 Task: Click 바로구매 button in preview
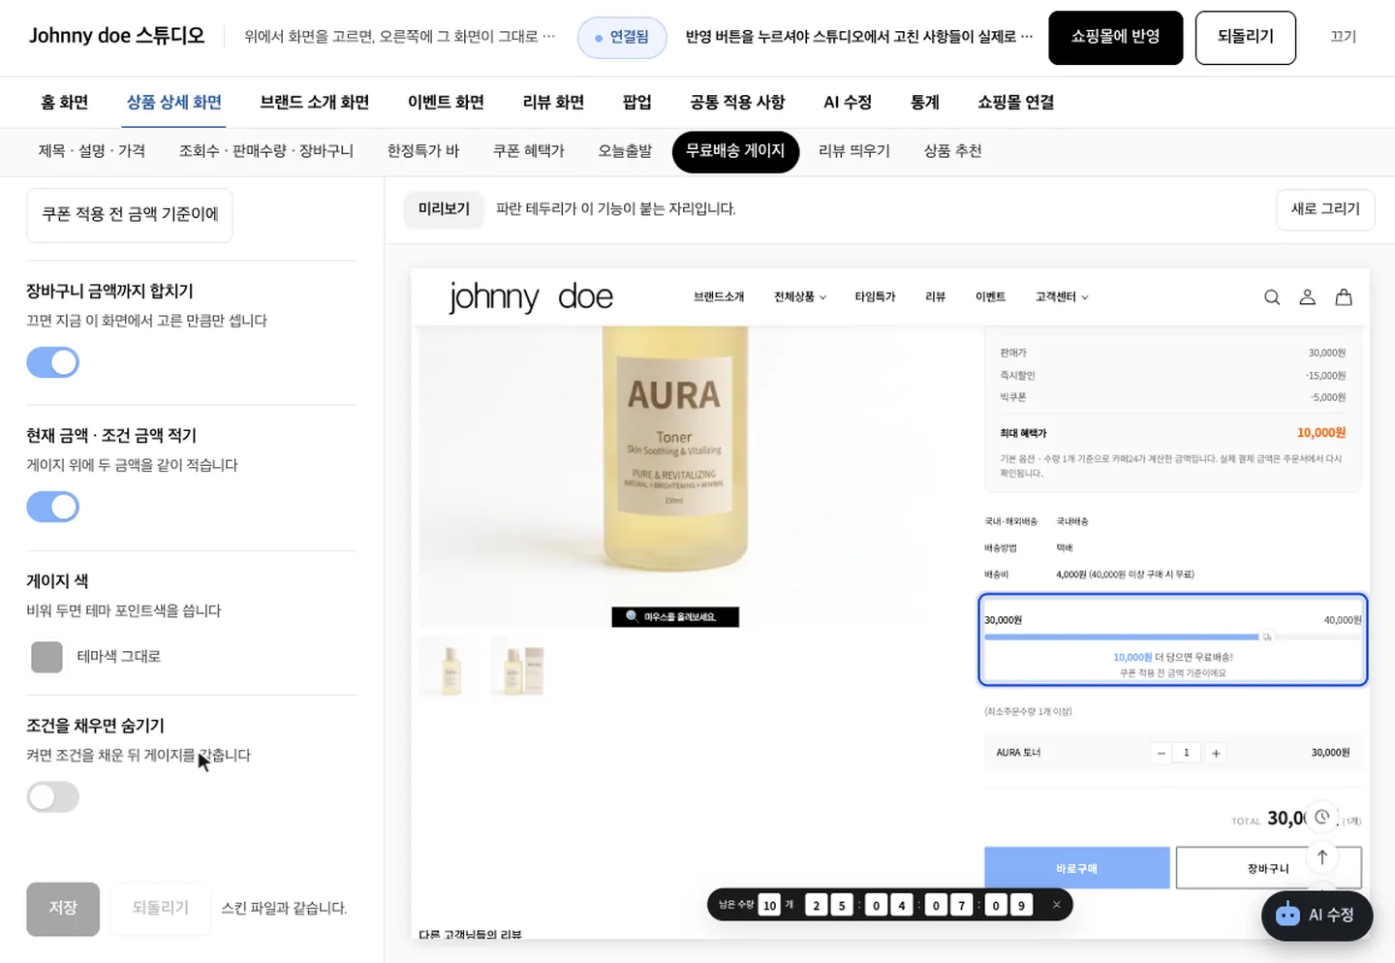coord(1077,868)
